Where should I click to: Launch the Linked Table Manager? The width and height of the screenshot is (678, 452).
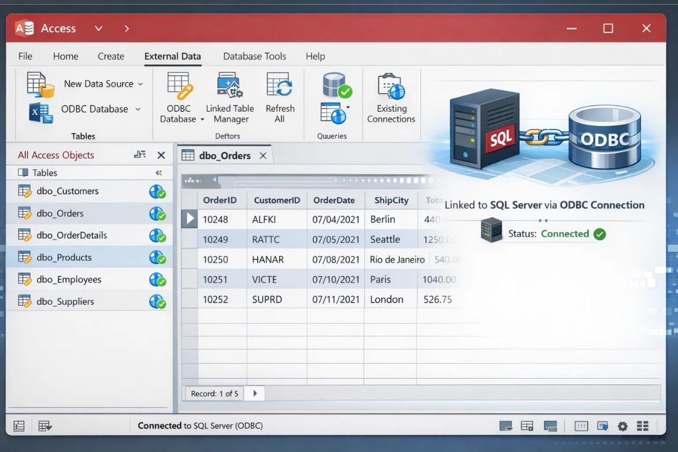click(230, 98)
